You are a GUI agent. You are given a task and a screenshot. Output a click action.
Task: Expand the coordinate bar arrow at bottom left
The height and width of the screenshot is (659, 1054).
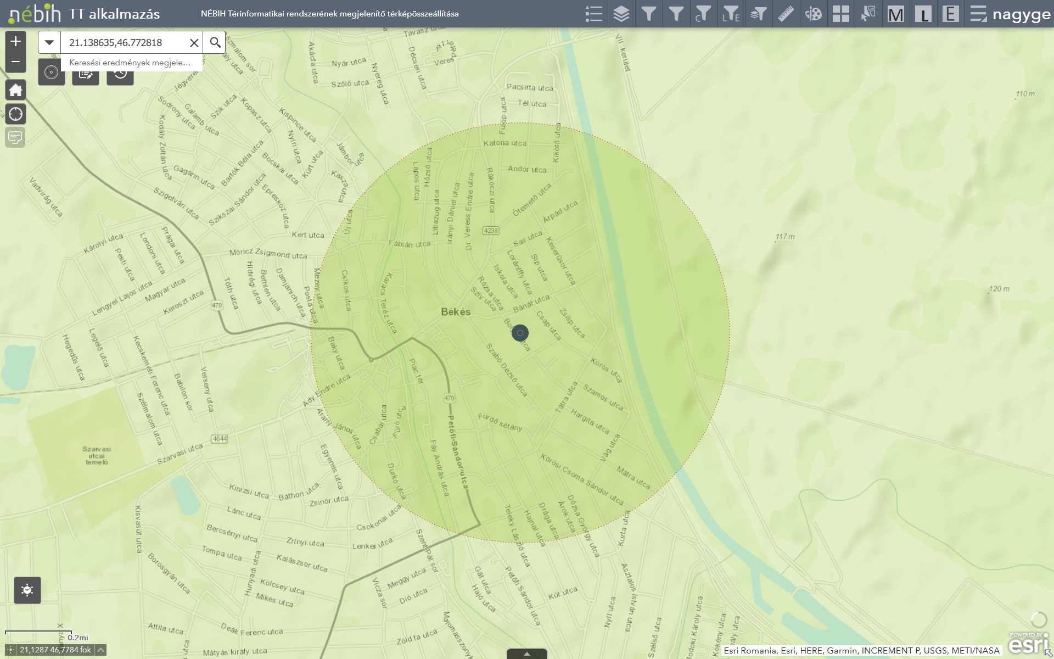(101, 650)
